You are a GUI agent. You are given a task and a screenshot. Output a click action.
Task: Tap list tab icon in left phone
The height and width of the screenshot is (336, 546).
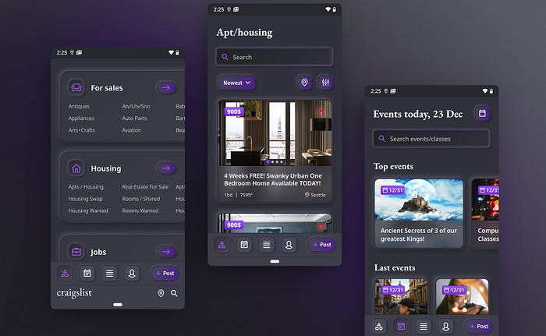[109, 274]
